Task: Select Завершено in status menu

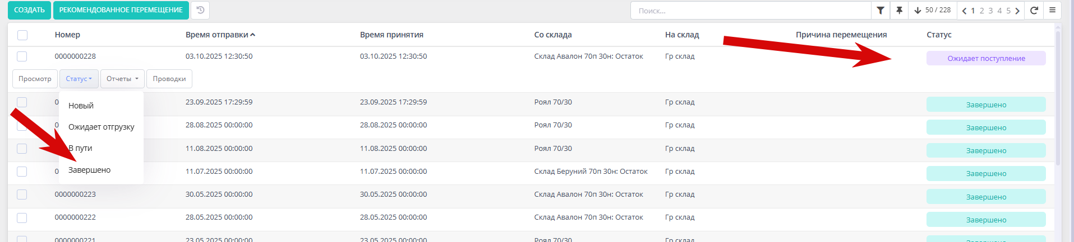Action: (x=90, y=170)
